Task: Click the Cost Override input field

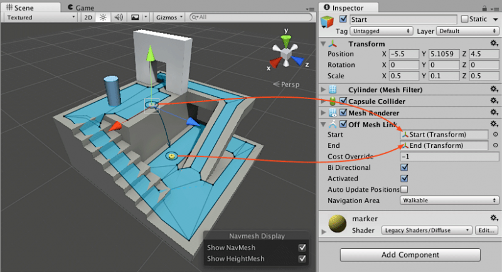Action: click(449, 157)
